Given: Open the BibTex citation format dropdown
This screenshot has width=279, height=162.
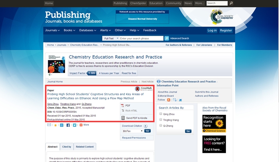Looking at the screenshot, I should [132, 131].
